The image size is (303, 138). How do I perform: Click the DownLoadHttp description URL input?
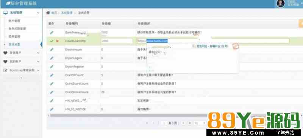click(213, 41)
